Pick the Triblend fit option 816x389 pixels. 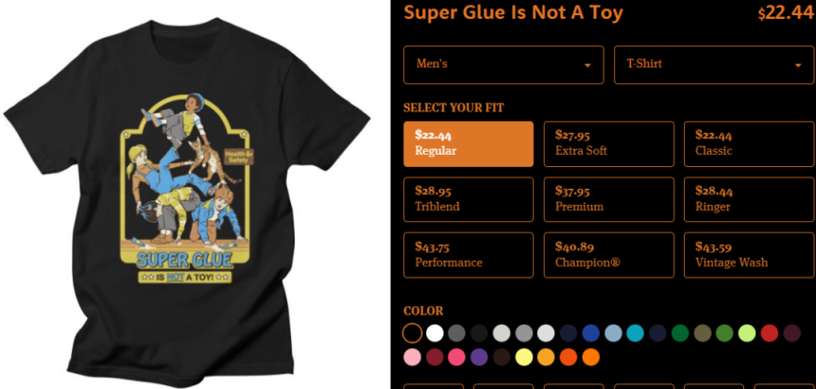coord(468,199)
